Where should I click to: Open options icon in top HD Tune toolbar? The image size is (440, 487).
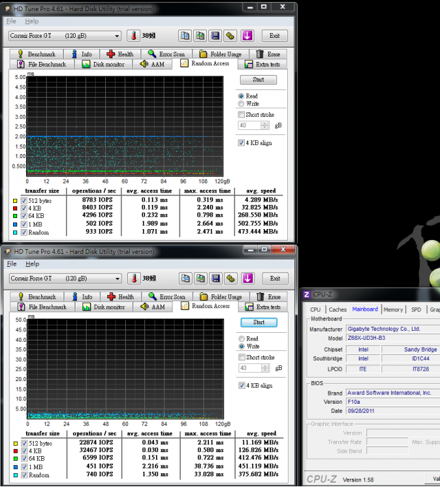230,36
